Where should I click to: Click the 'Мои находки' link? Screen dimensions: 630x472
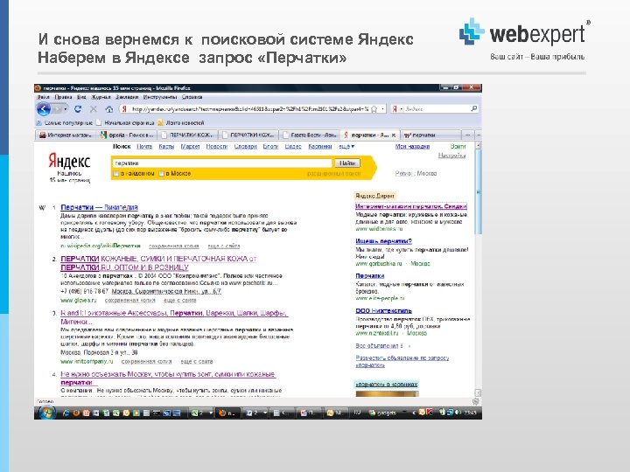412,147
